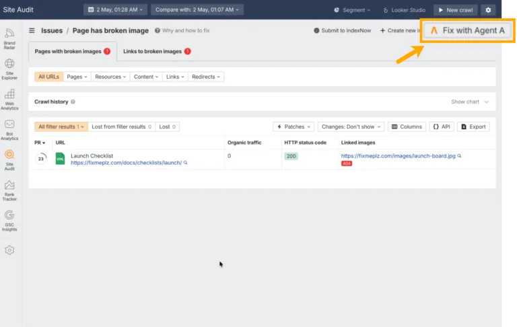517x327 pixels.
Task: Switch to Links to broken images tab
Action: [157, 51]
